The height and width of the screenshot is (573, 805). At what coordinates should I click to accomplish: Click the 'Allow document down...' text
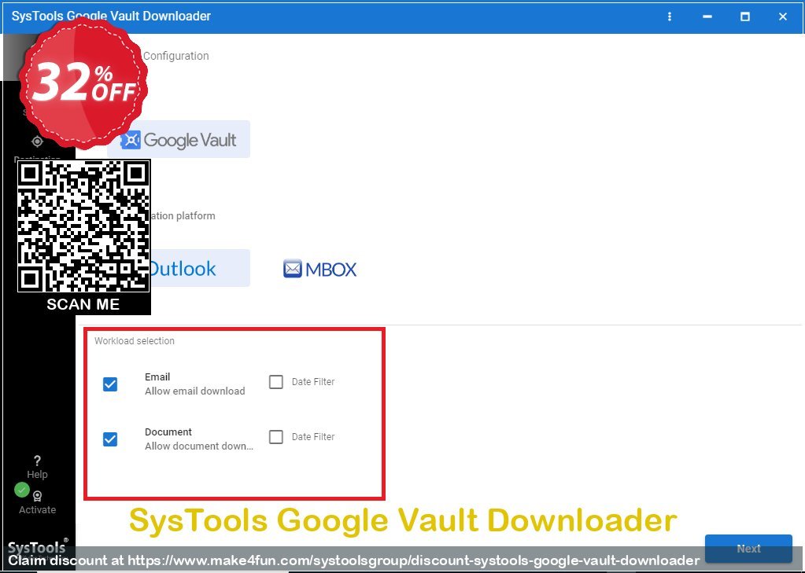click(198, 446)
